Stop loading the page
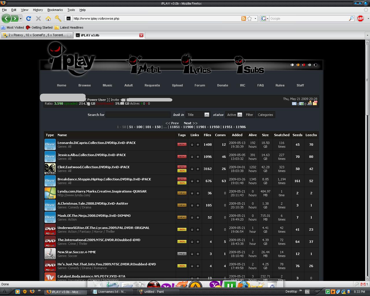 [x=38, y=18]
